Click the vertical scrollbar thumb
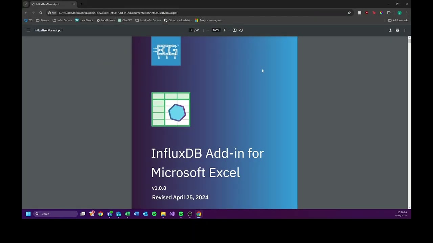Screen dimensions: 433x243 (410, 40)
